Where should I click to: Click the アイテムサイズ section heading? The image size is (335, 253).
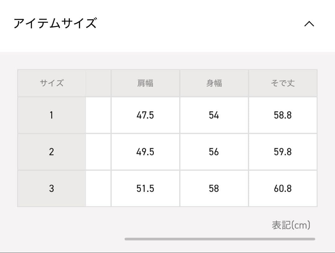tap(55, 24)
